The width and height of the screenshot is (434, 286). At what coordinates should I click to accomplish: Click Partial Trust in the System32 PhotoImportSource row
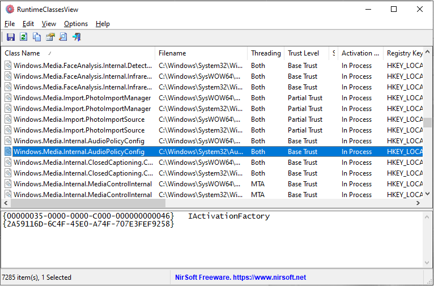pyautogui.click(x=305, y=130)
